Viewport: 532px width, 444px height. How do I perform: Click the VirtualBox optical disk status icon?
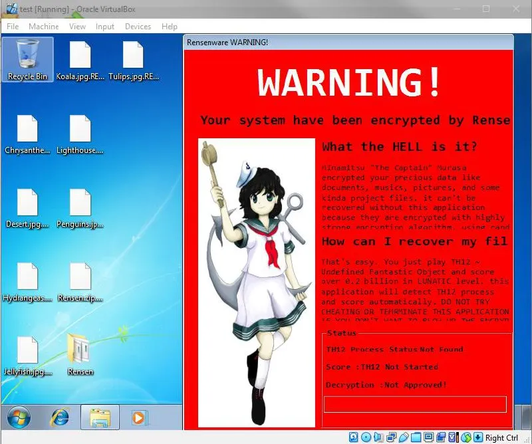tap(366, 437)
